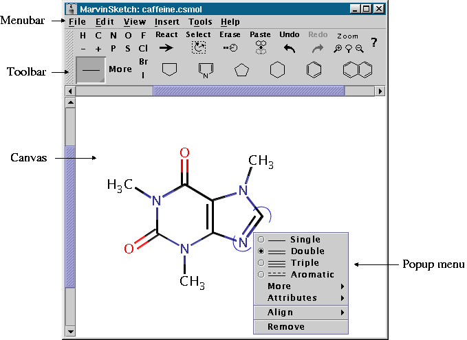Activate the Select lasso tool

point(199,47)
